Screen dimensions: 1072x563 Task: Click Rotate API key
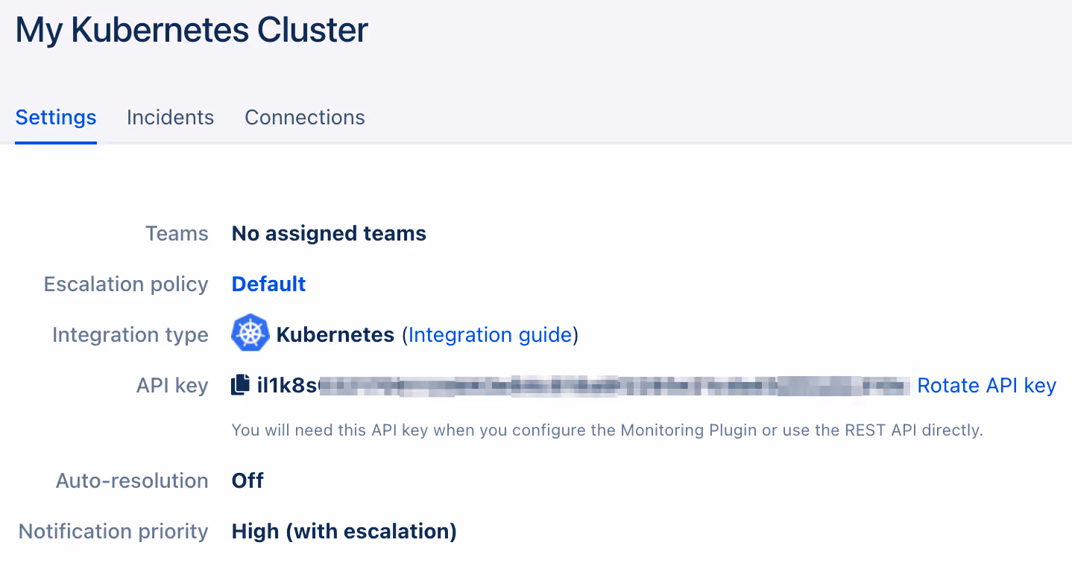[x=986, y=386]
